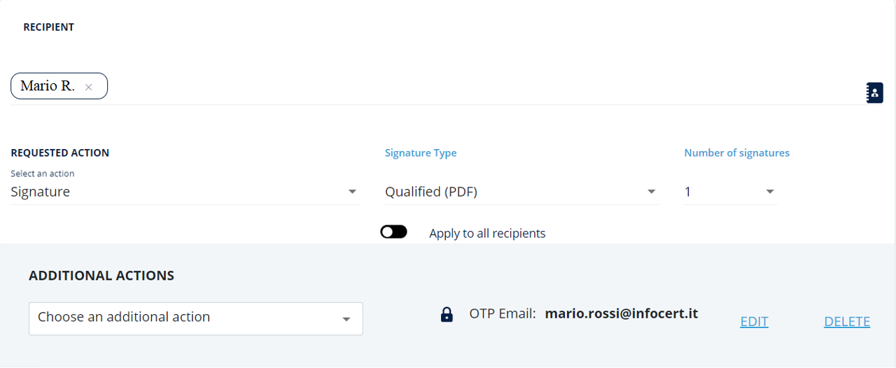Remove the Mario R. recipient chip
This screenshot has width=896, height=368.
(x=89, y=87)
